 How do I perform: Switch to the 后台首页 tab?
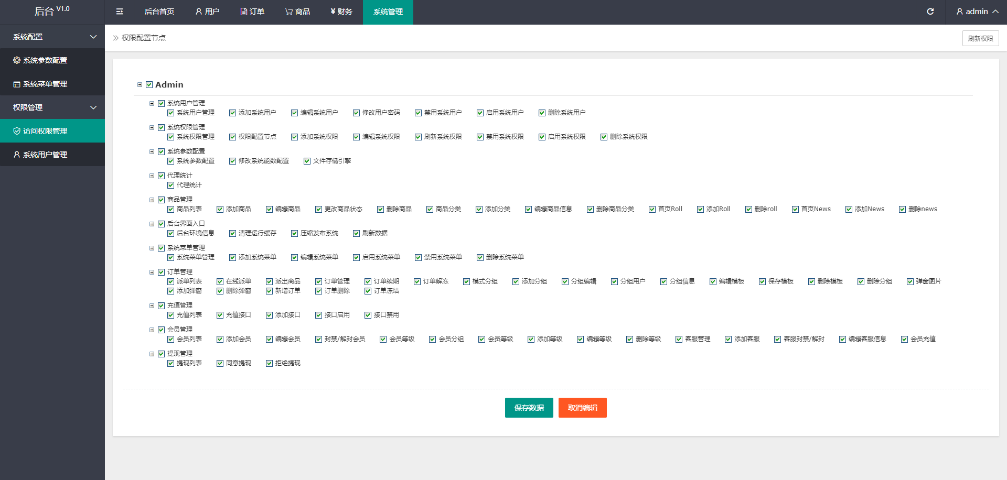coord(159,12)
